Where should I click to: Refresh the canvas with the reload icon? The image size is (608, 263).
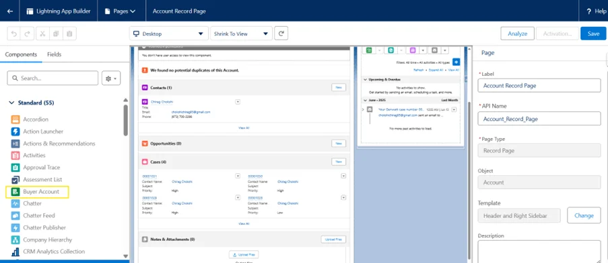coord(281,34)
